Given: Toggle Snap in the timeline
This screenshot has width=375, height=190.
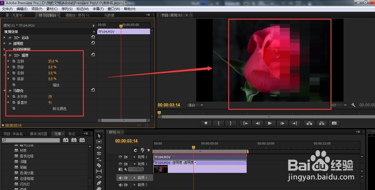Looking at the screenshot, I should [x=136, y=150].
